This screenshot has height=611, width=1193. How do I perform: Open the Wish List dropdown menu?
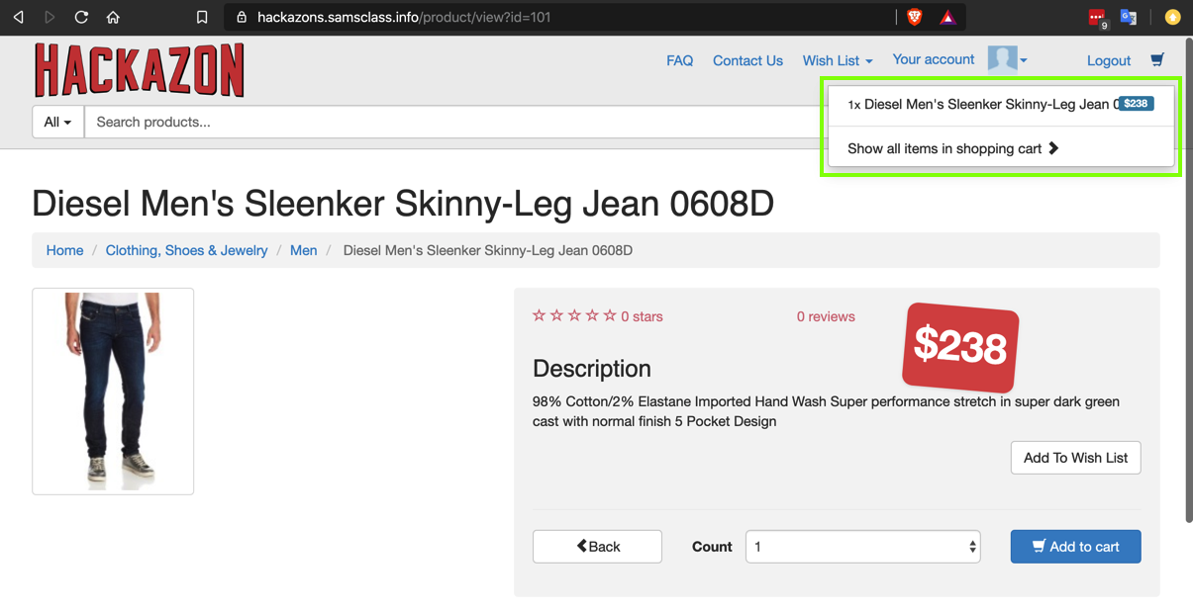click(x=838, y=60)
